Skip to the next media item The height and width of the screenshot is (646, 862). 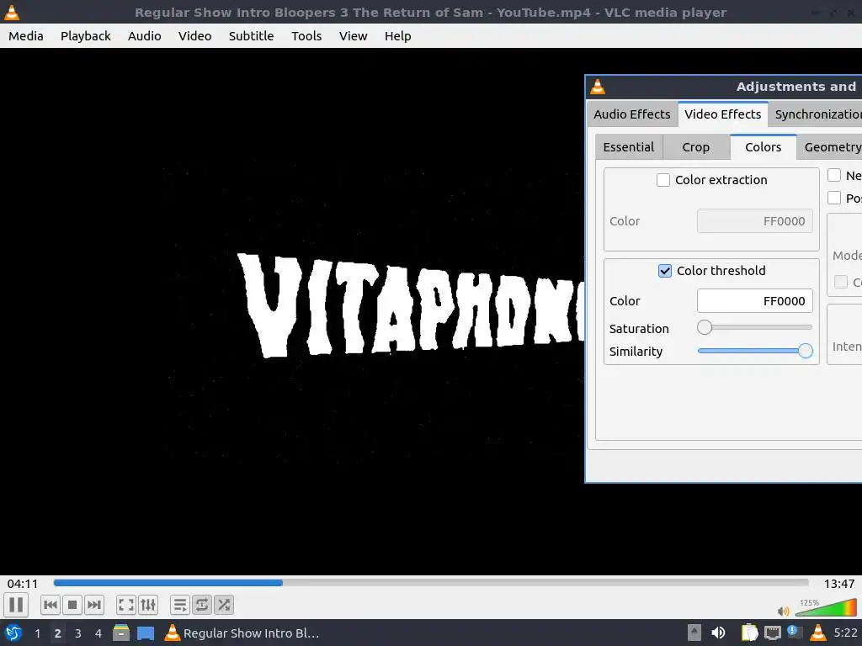click(94, 606)
